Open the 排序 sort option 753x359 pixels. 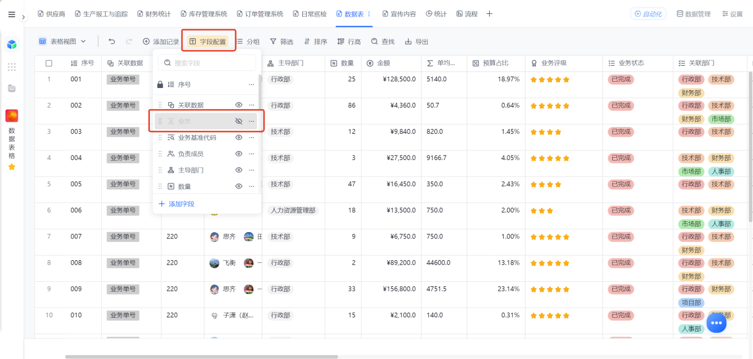315,41
